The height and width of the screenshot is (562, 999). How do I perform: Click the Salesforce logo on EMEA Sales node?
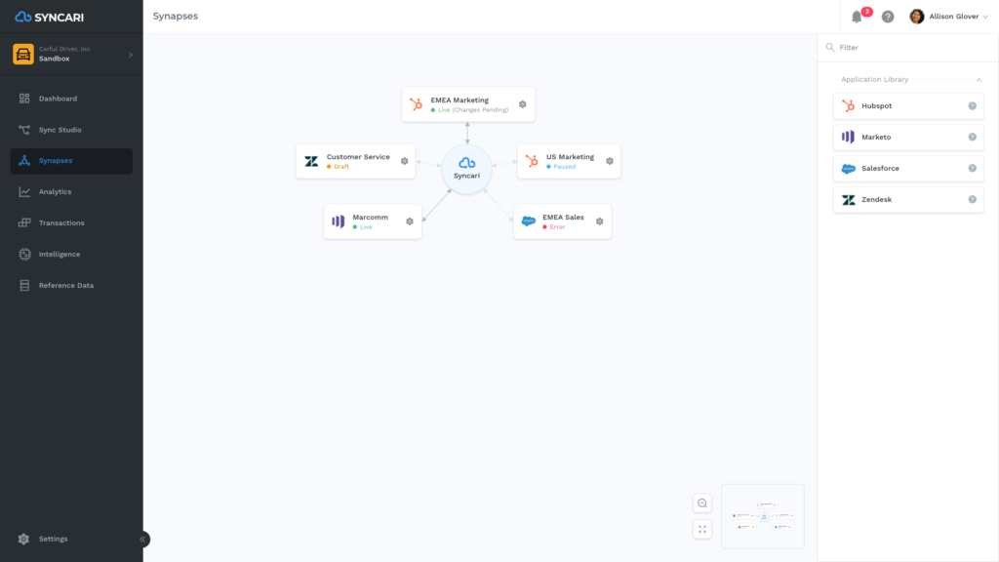tap(529, 221)
